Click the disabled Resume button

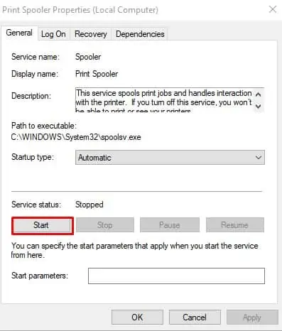(x=235, y=225)
